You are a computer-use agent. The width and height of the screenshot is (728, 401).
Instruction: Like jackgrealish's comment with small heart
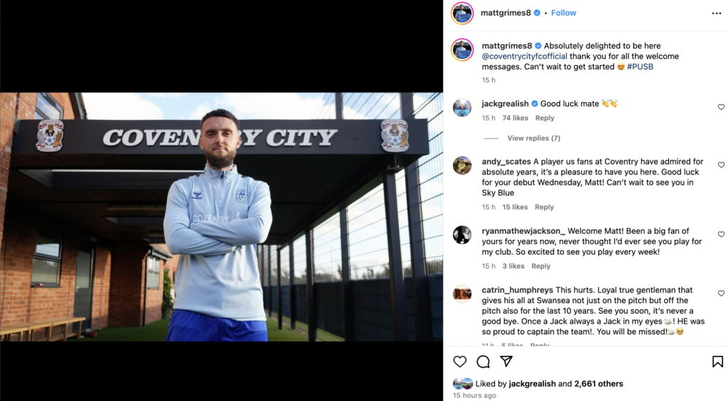721,107
